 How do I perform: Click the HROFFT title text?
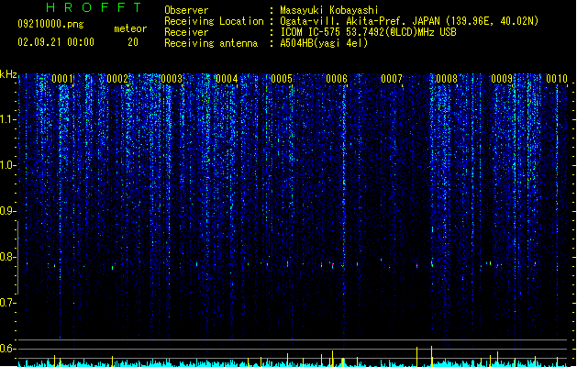[x=94, y=7]
